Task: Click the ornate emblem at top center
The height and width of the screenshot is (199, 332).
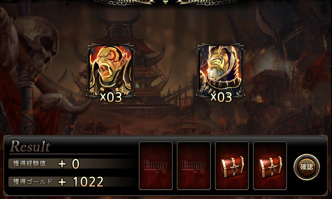Action: (x=165, y=2)
